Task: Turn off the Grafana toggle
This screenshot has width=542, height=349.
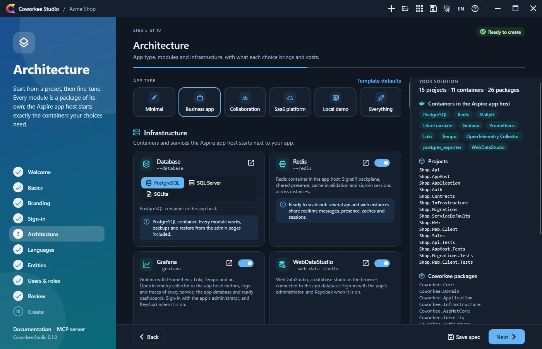Action: click(x=246, y=263)
